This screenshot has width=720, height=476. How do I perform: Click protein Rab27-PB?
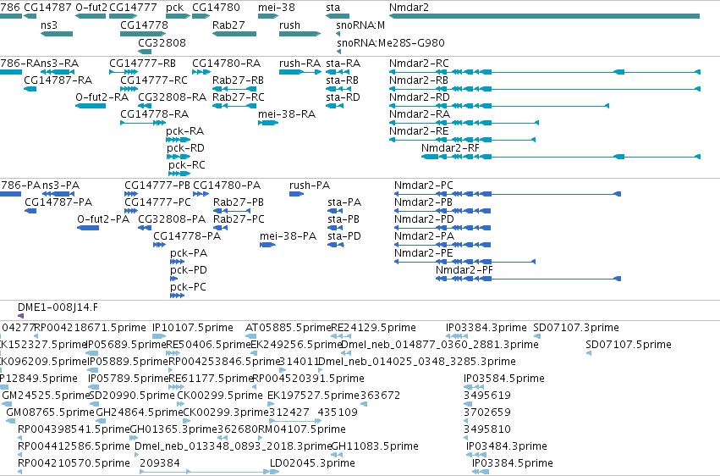coord(239,202)
